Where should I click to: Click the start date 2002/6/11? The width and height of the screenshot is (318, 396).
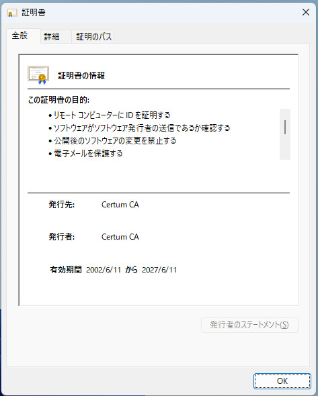click(x=104, y=270)
